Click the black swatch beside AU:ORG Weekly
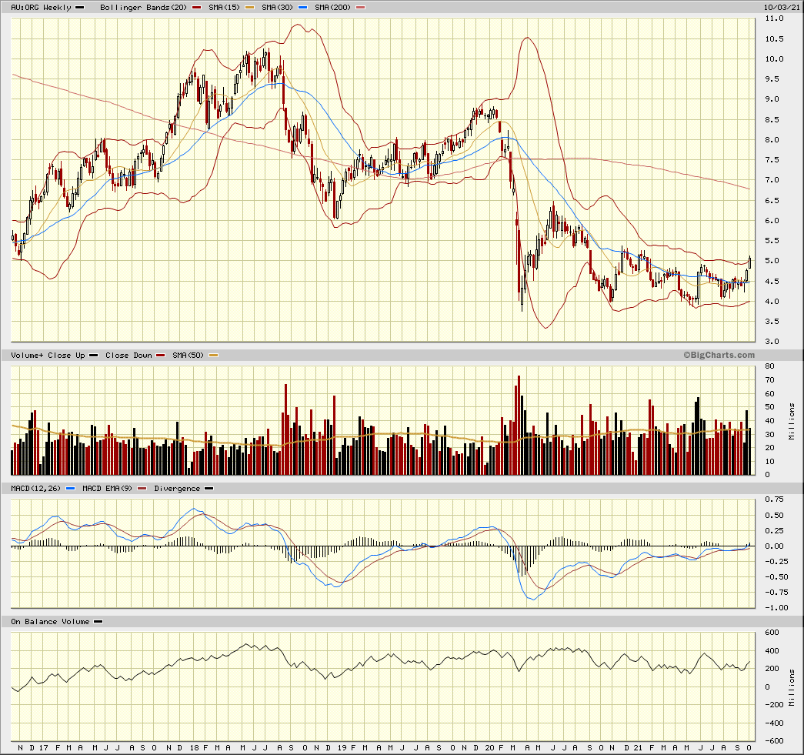The height and width of the screenshot is (755, 804). coord(80,7)
